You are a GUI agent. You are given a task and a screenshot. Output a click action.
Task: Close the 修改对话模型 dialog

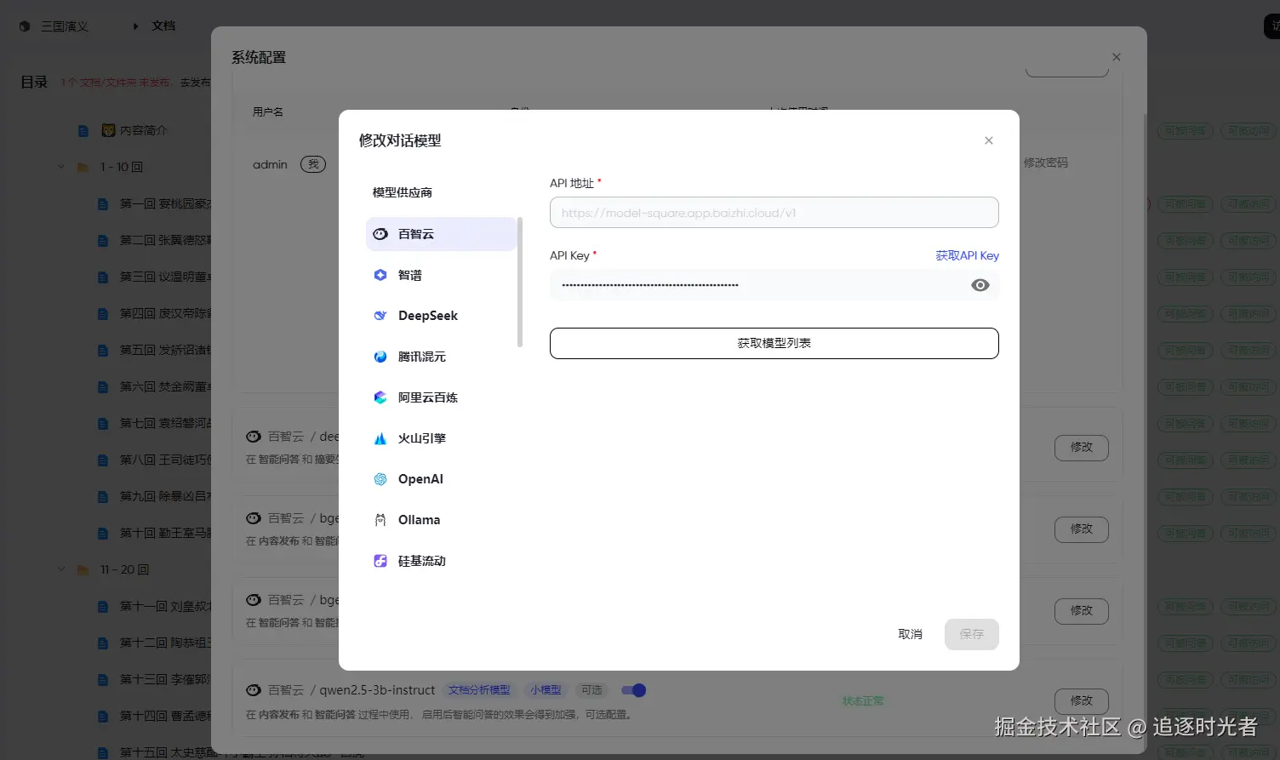[x=989, y=140]
